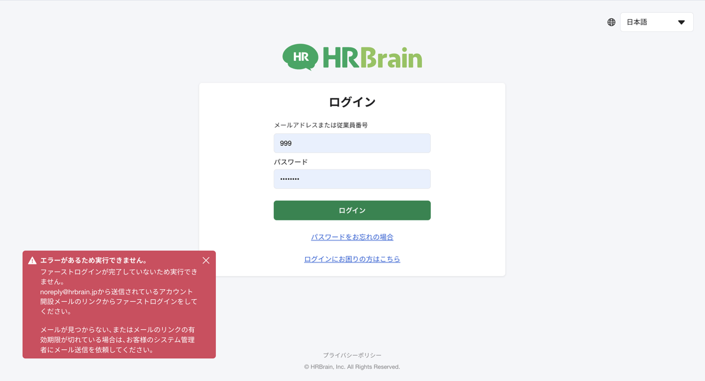
Task: Focus the employee number field containing 999
Action: pyautogui.click(x=352, y=143)
